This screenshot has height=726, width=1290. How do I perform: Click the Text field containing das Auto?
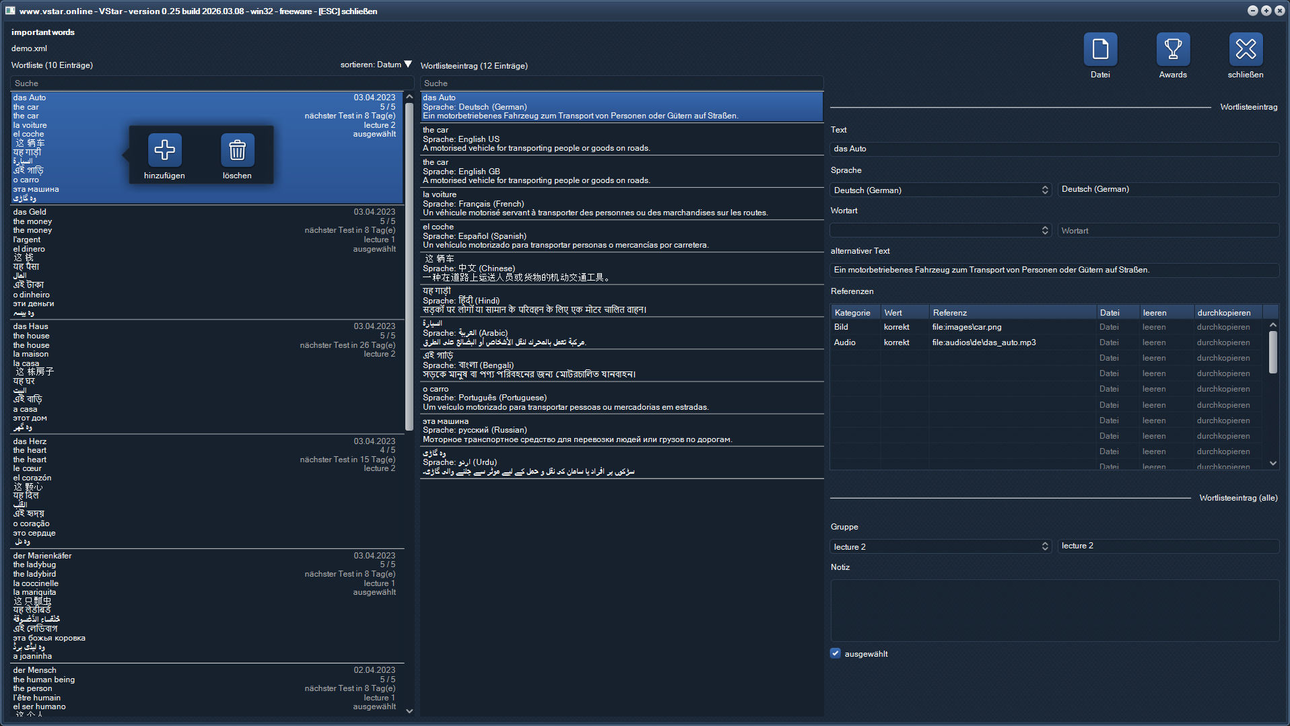pyautogui.click(x=1054, y=148)
